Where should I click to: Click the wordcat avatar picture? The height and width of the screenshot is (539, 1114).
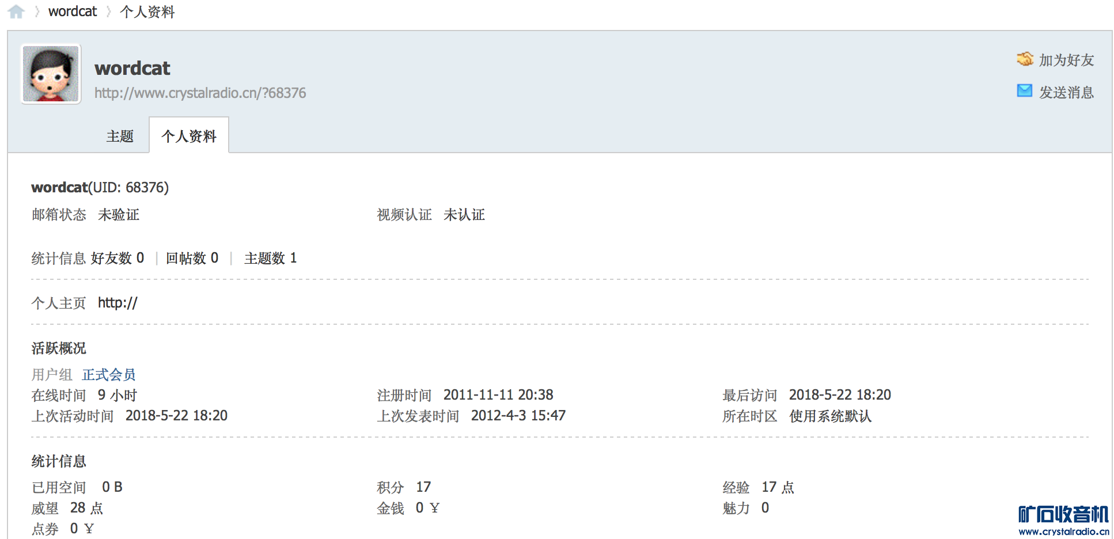point(51,74)
